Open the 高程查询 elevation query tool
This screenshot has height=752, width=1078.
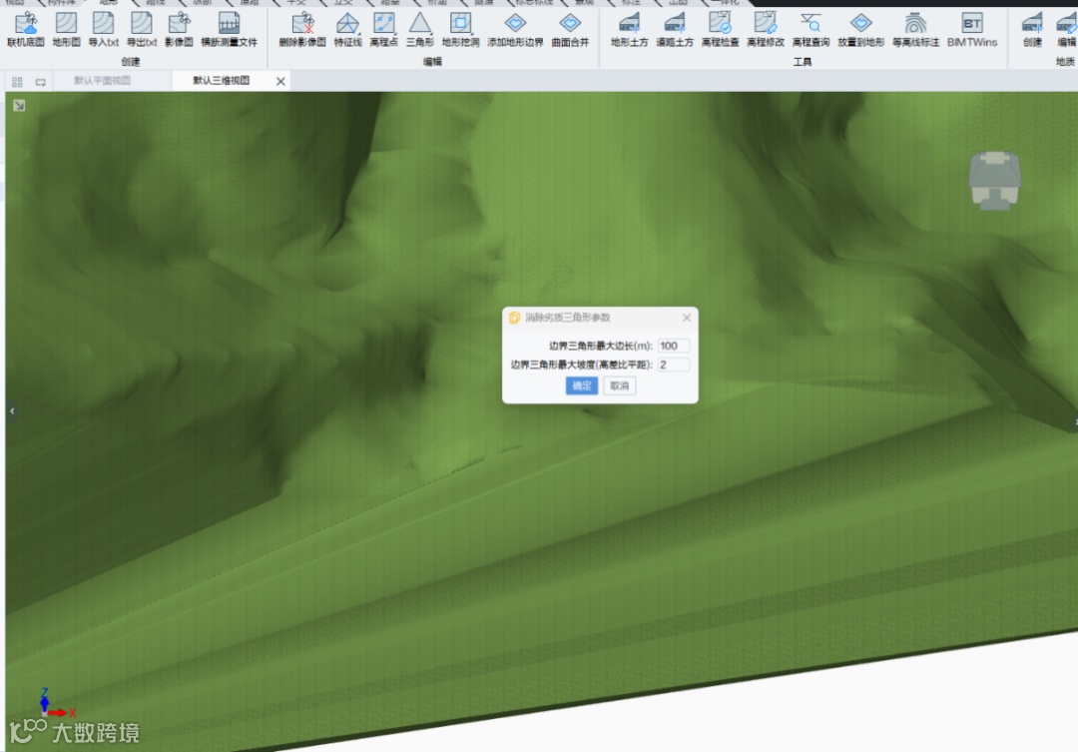pyautogui.click(x=810, y=30)
